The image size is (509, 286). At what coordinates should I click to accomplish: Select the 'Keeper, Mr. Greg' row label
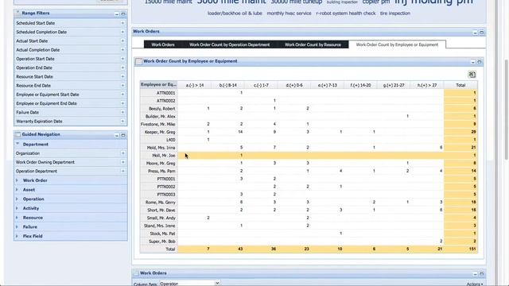point(161,132)
